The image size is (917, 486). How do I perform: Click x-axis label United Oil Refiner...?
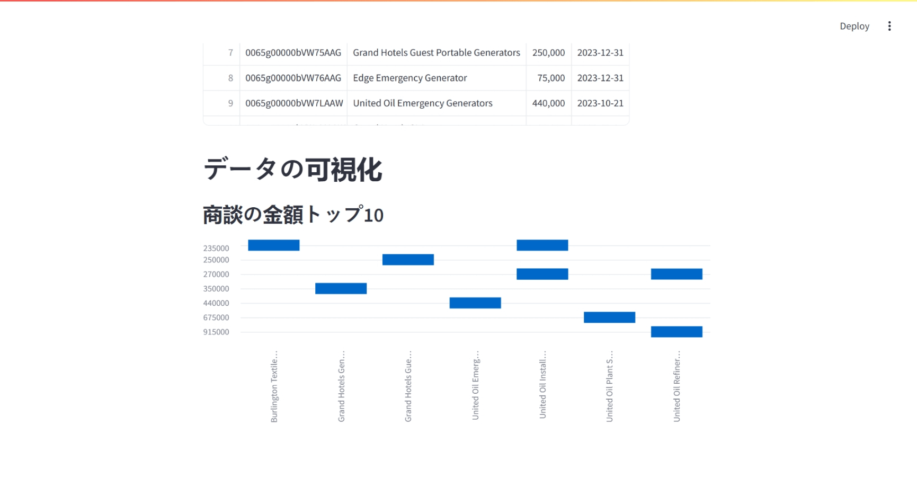pos(676,386)
